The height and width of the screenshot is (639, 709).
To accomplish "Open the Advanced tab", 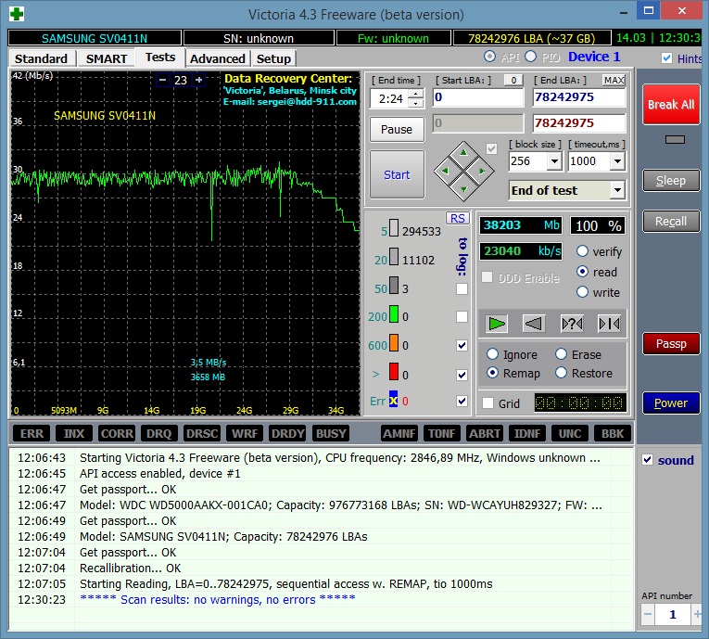I will (x=218, y=58).
